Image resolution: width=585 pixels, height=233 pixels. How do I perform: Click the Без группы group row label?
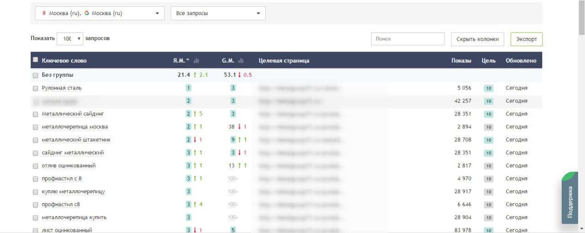[x=58, y=75]
